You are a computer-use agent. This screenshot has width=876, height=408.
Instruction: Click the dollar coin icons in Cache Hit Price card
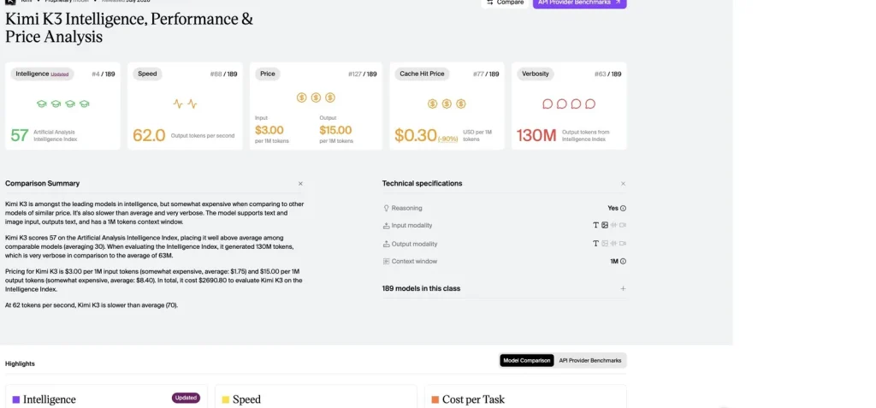tap(447, 104)
